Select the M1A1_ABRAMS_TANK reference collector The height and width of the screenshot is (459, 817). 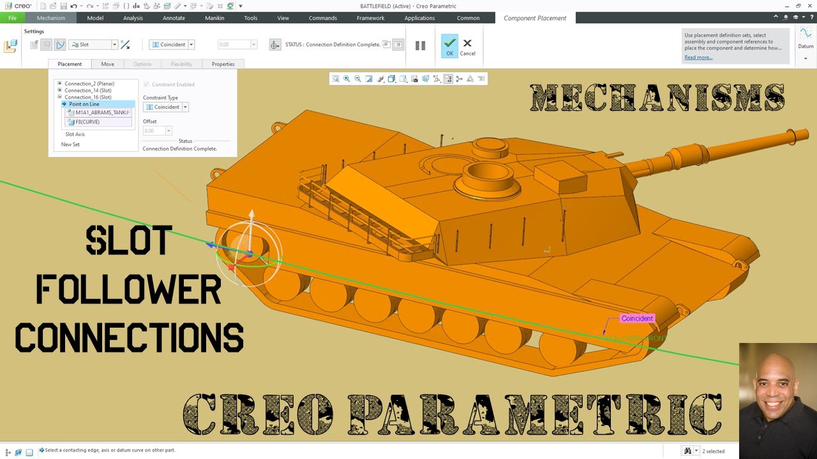point(99,112)
